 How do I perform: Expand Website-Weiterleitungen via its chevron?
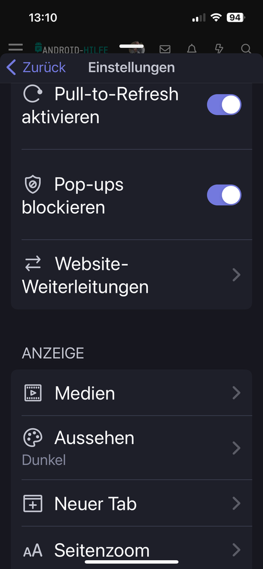[237, 275]
